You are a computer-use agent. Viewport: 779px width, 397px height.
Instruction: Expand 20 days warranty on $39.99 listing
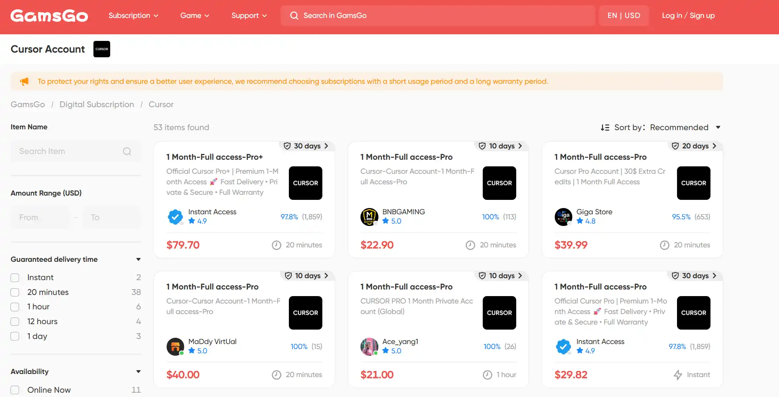pyautogui.click(x=695, y=146)
